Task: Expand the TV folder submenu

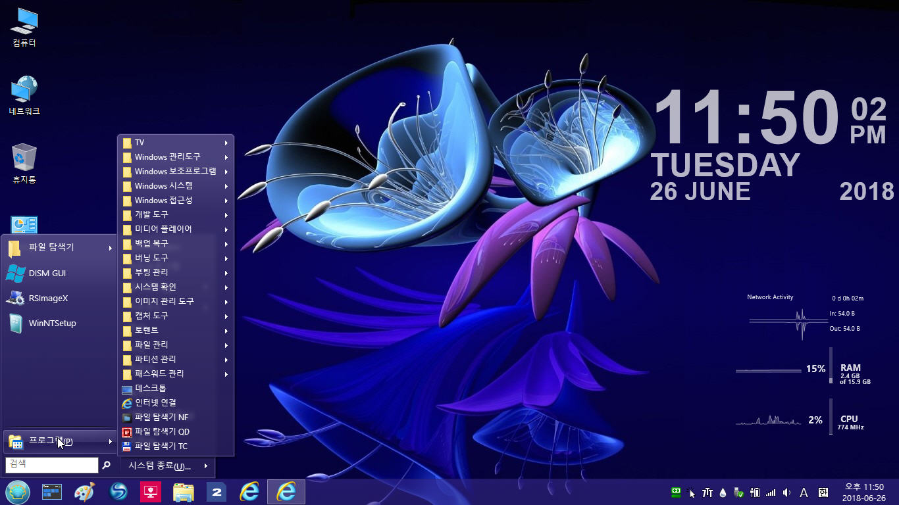Action: tap(175, 143)
